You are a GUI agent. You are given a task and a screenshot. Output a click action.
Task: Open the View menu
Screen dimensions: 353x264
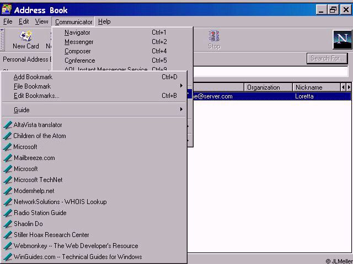[x=41, y=21]
